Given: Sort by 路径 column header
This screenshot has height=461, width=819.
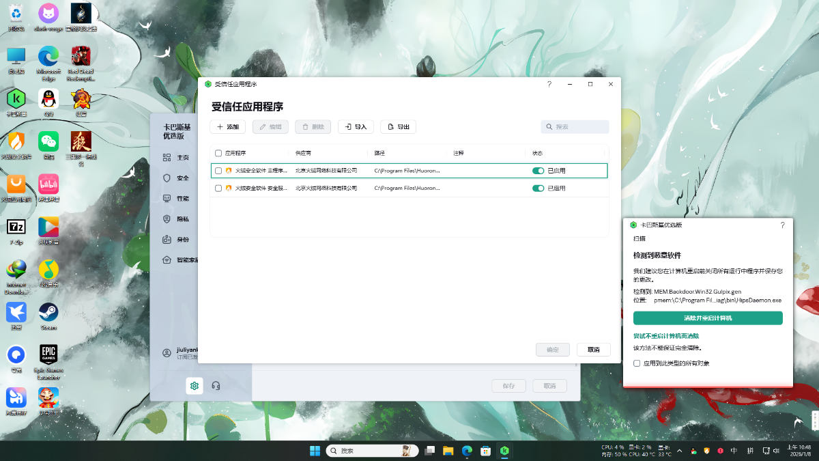Looking at the screenshot, I should pos(379,153).
